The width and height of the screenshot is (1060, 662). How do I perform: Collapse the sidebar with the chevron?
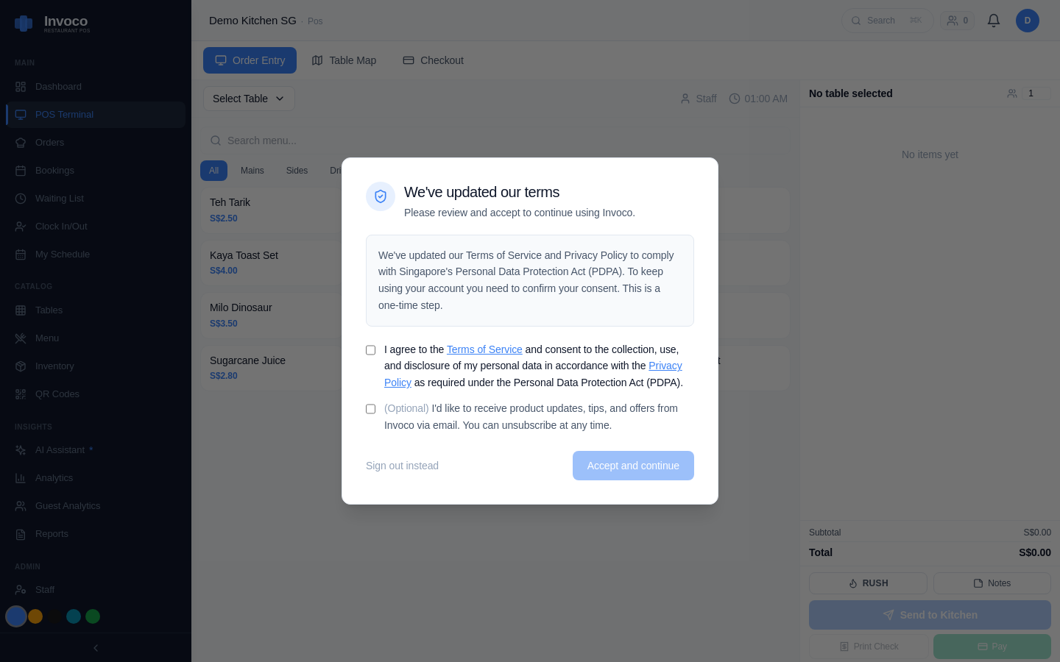click(x=95, y=647)
